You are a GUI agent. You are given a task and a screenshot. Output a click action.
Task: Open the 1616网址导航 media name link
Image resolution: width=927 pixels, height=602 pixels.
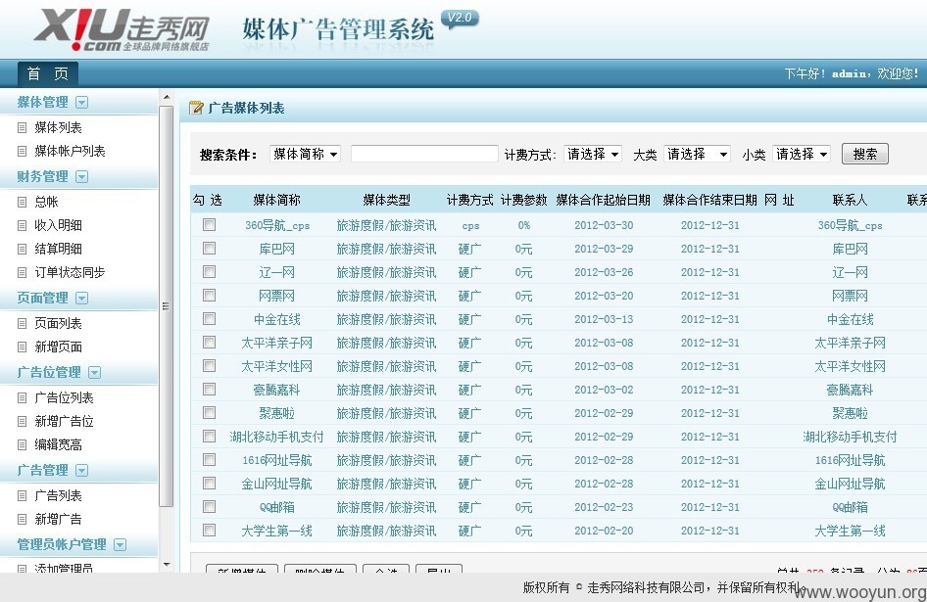pyautogui.click(x=276, y=460)
